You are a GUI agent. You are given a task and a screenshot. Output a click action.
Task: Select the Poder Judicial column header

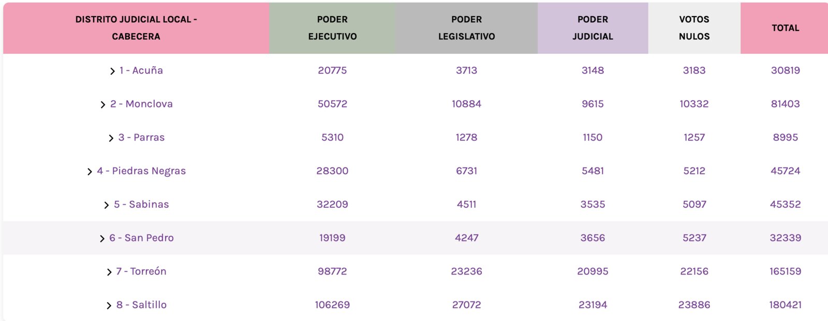(x=593, y=28)
